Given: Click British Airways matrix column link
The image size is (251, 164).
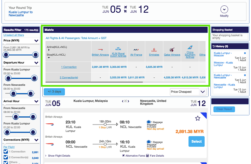Looking at the screenshot, I should click(100, 55).
